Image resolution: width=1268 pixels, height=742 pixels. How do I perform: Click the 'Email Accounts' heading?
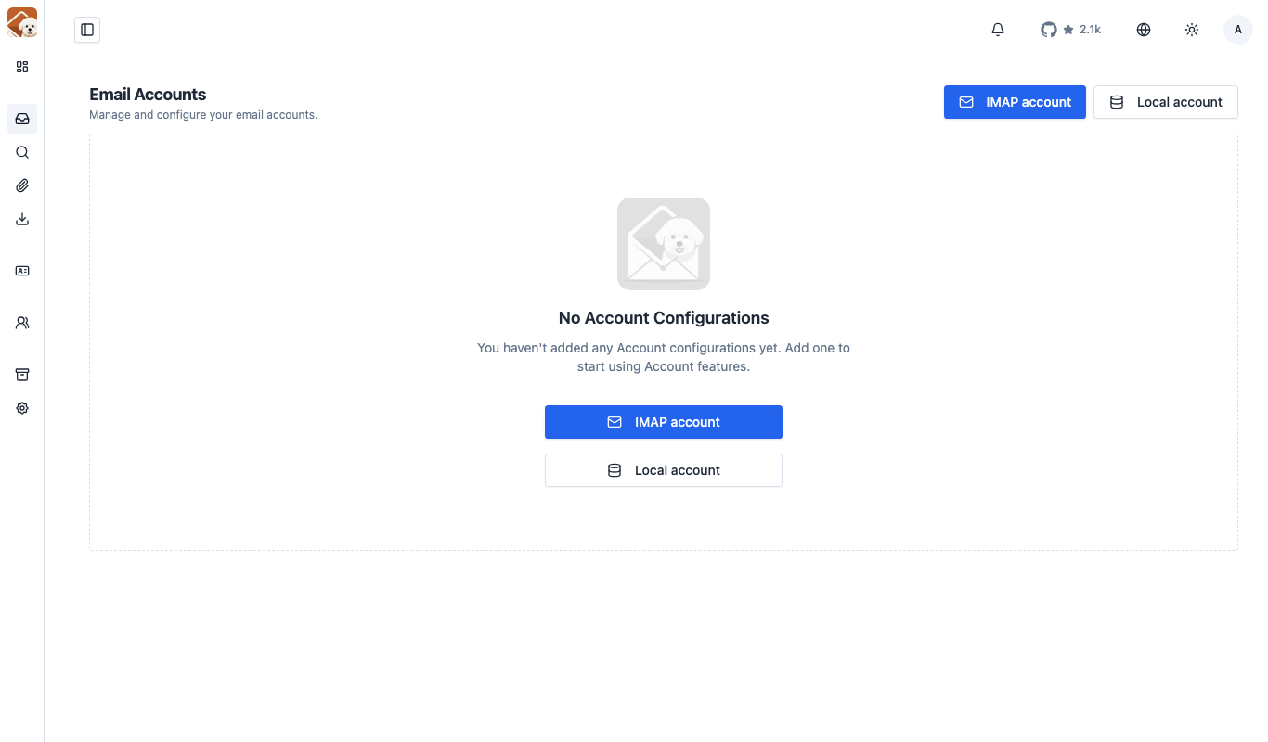click(x=148, y=95)
